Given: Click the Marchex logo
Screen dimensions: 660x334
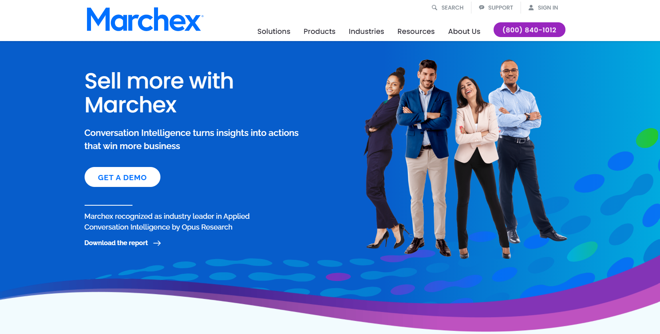Looking at the screenshot, I should pos(145,20).
